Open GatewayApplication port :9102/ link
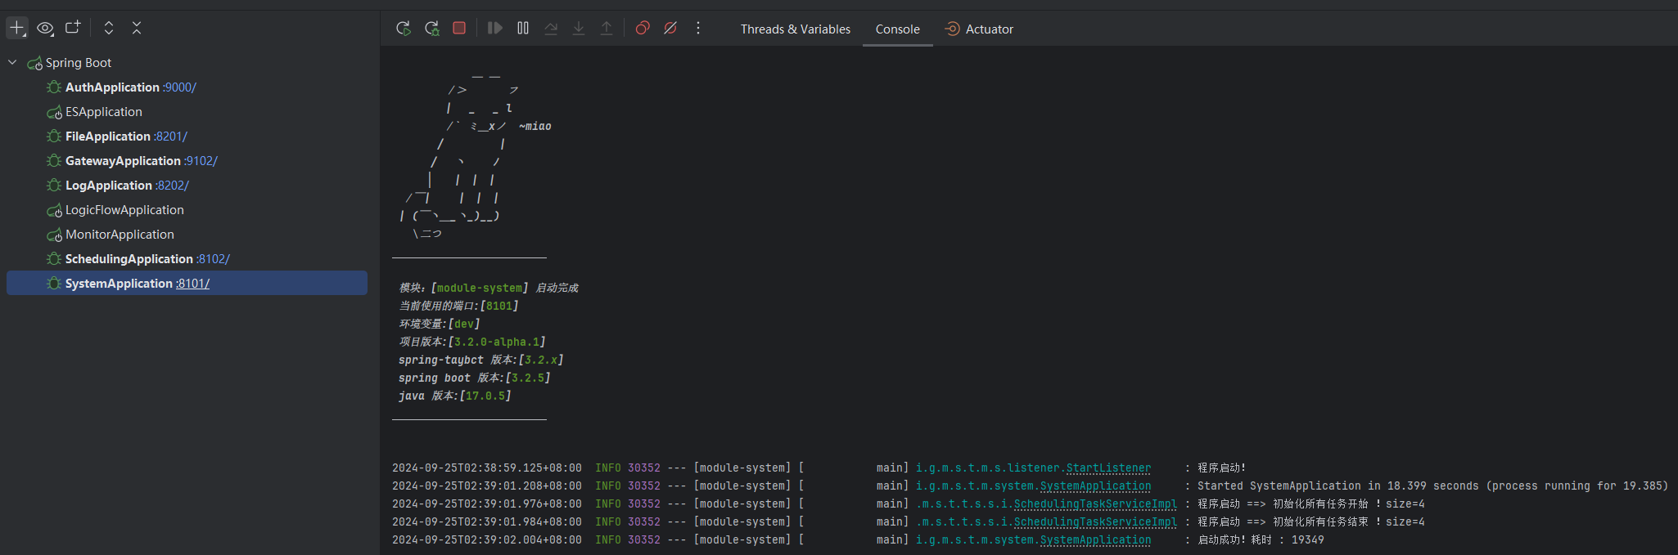This screenshot has width=1678, height=555. [x=201, y=161]
